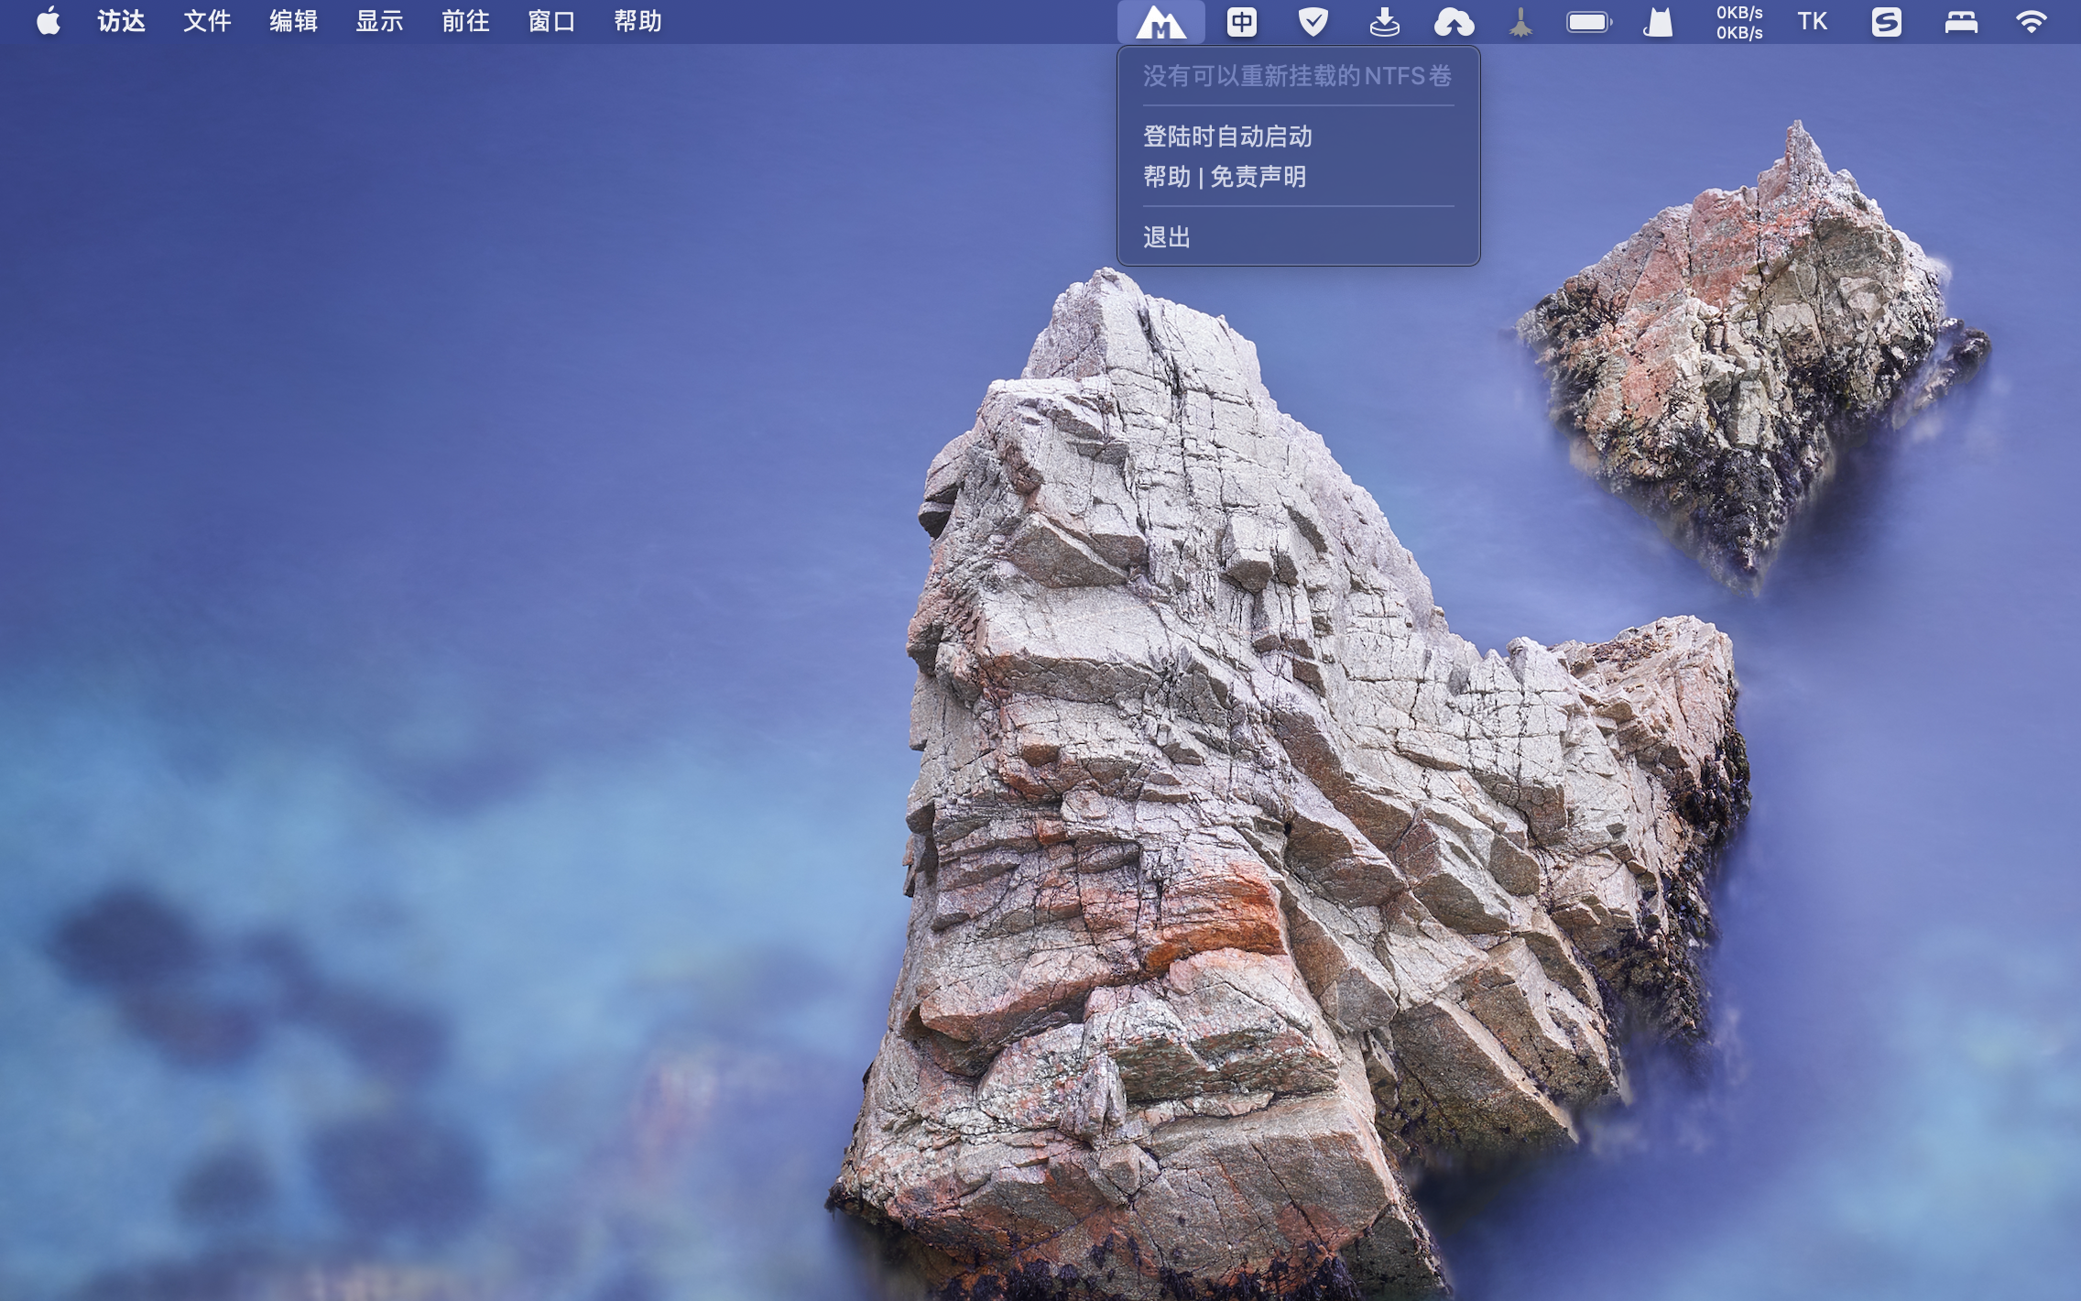The image size is (2081, 1301).
Task: Open the 编辑 menu
Action: (293, 21)
